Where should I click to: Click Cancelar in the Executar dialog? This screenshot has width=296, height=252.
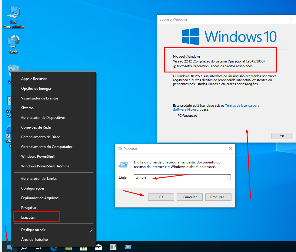point(190,197)
